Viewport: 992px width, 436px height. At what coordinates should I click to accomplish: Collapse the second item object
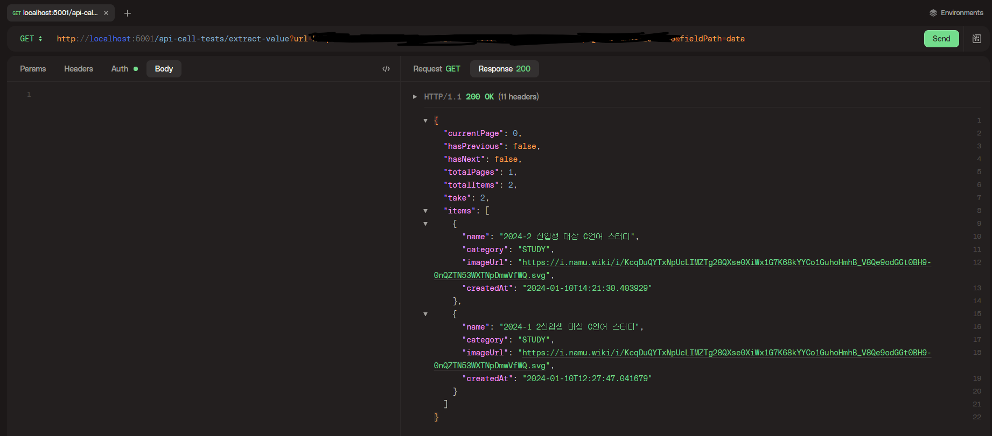tap(425, 314)
